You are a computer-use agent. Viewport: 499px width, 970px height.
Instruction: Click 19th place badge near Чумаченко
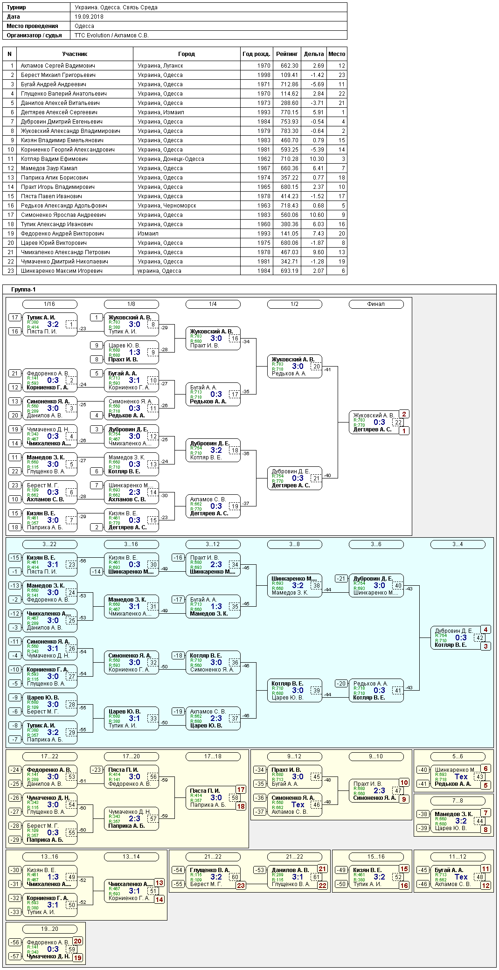77,958
